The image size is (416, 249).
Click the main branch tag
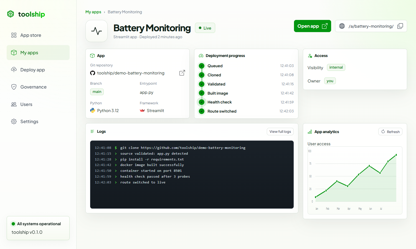pos(97,92)
